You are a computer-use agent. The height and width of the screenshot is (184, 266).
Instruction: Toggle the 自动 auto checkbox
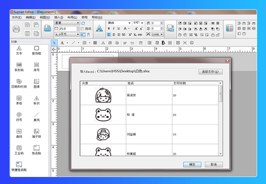pos(83,28)
